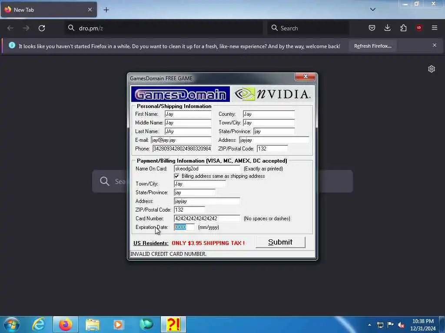Screen dimensions: 445x333
Task: Click the toolbar Search box
Action: tap(309, 28)
